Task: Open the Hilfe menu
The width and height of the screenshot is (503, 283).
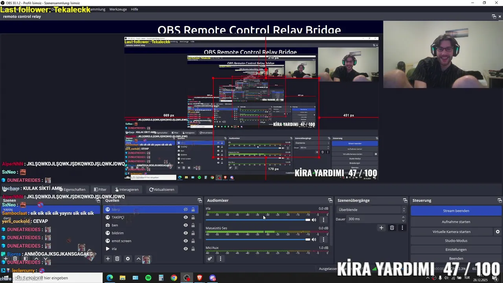Action: [x=134, y=9]
